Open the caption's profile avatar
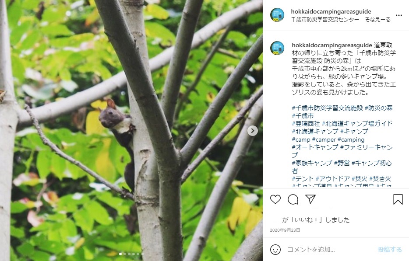 click(x=277, y=48)
